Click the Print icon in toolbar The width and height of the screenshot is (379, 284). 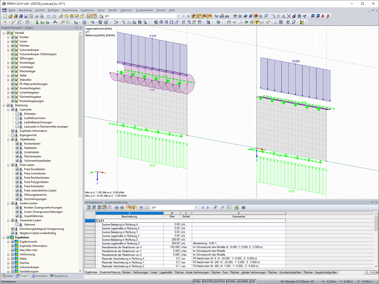(x=36, y=16)
